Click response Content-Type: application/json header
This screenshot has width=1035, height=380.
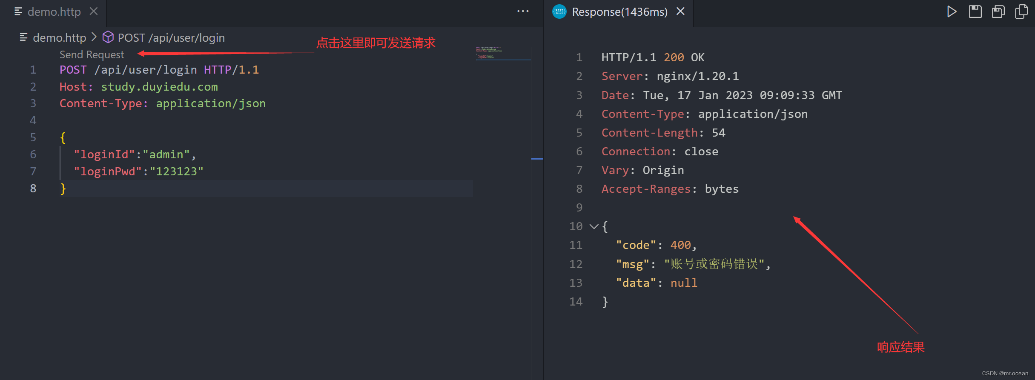(x=705, y=114)
